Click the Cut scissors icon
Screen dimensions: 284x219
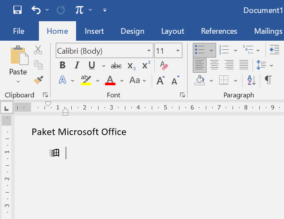tap(38, 50)
